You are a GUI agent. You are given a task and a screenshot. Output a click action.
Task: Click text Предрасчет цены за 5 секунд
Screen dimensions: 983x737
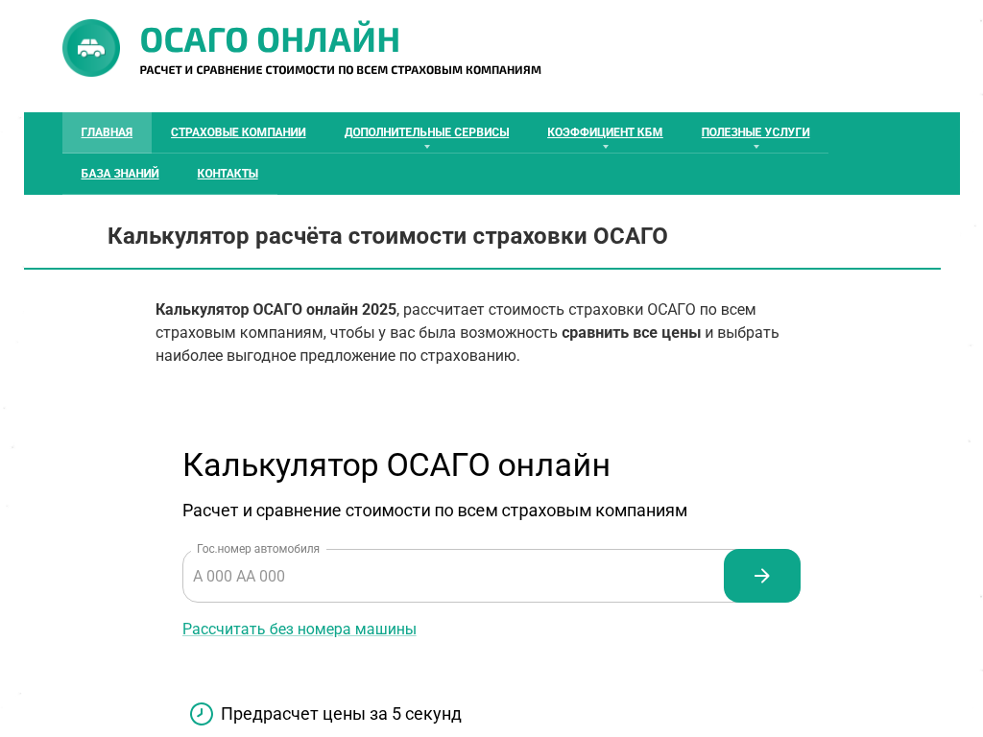tap(341, 714)
